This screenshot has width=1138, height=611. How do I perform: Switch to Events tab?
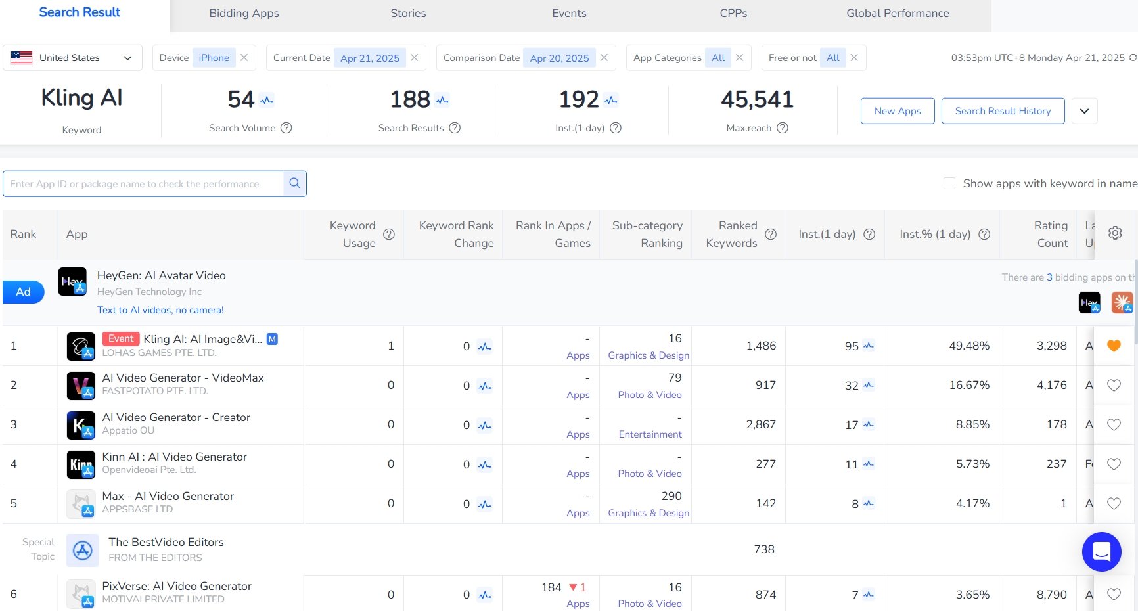click(x=569, y=13)
